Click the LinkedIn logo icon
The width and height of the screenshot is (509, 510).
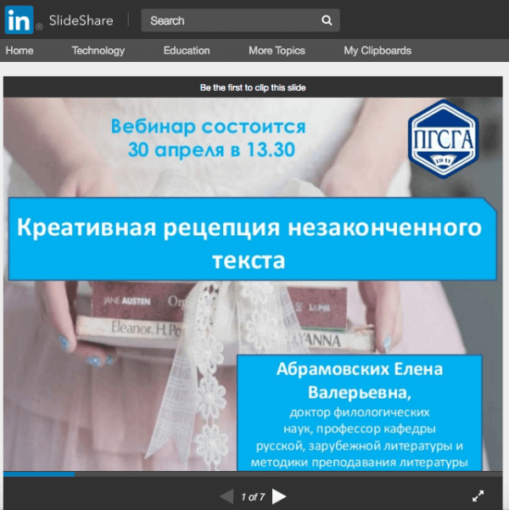click(19, 20)
